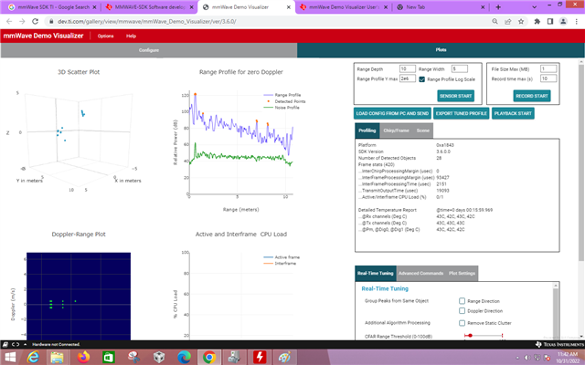Toggle Interframe trace in CPU Load legend
This screenshot has height=365, width=585.
pyautogui.click(x=280, y=264)
